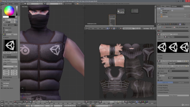Click the timeline record button icon
The height and width of the screenshot is (107, 190).
(x=90, y=106)
